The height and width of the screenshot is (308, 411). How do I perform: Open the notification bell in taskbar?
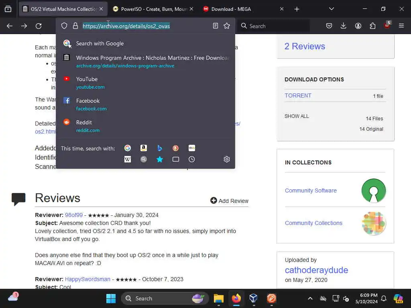(x=384, y=298)
